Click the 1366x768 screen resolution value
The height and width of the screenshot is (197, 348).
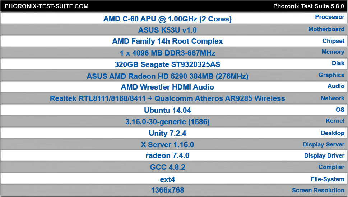coord(167,190)
